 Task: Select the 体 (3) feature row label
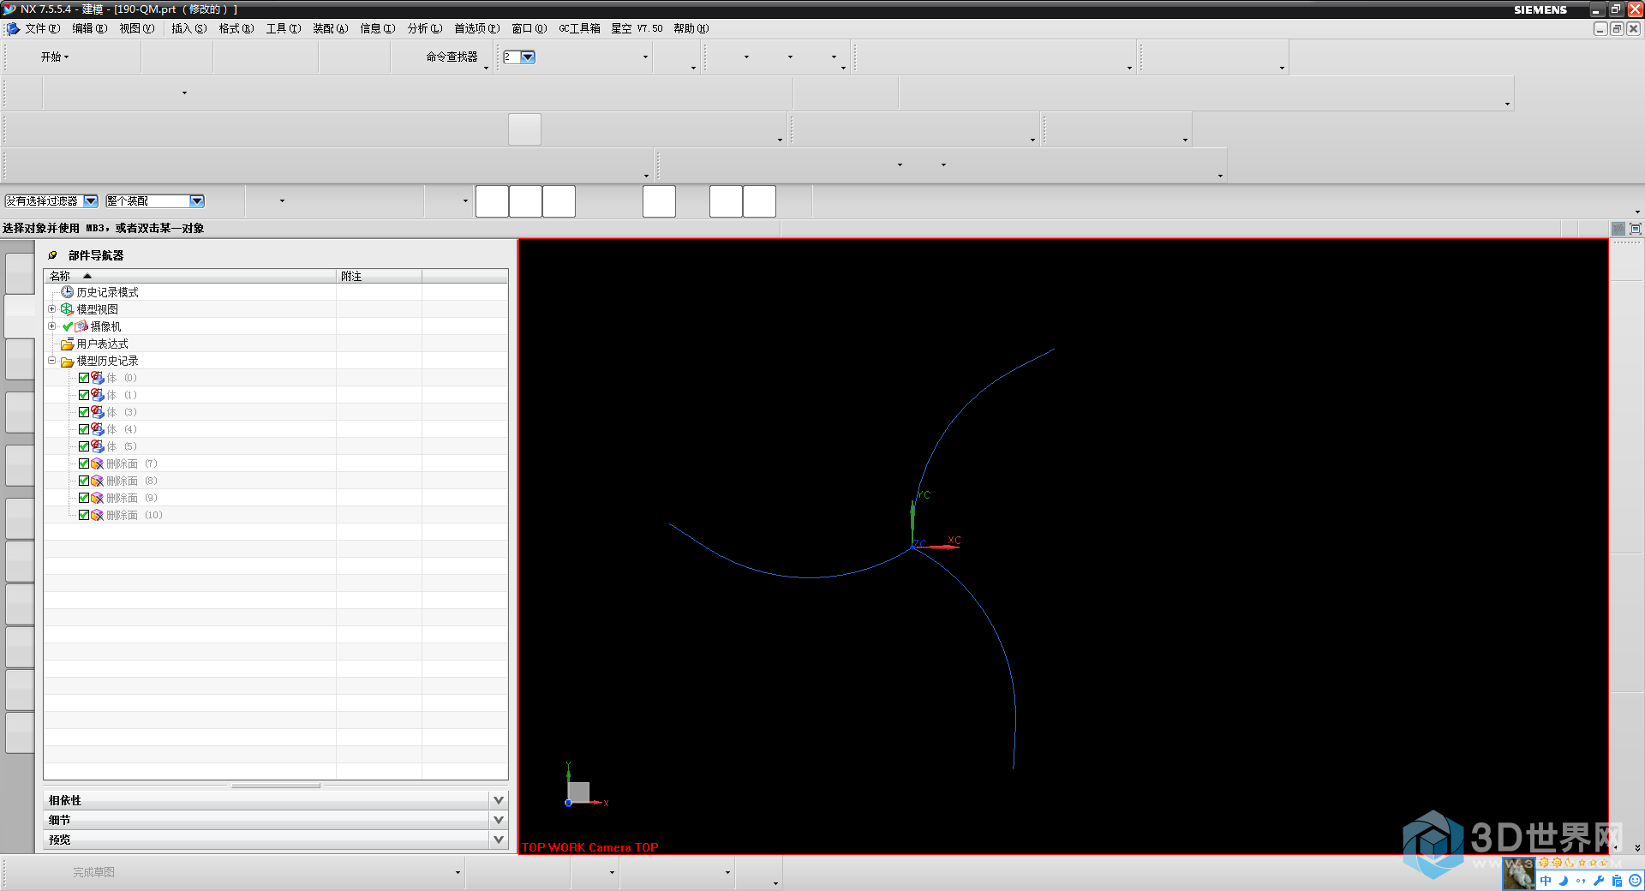(122, 412)
